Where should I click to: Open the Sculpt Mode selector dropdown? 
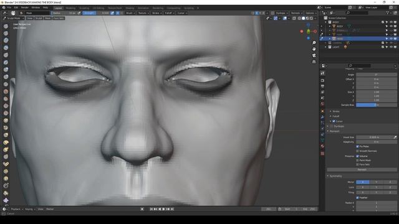point(14,18)
